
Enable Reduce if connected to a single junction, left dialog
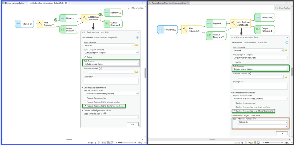click(x=85, y=102)
